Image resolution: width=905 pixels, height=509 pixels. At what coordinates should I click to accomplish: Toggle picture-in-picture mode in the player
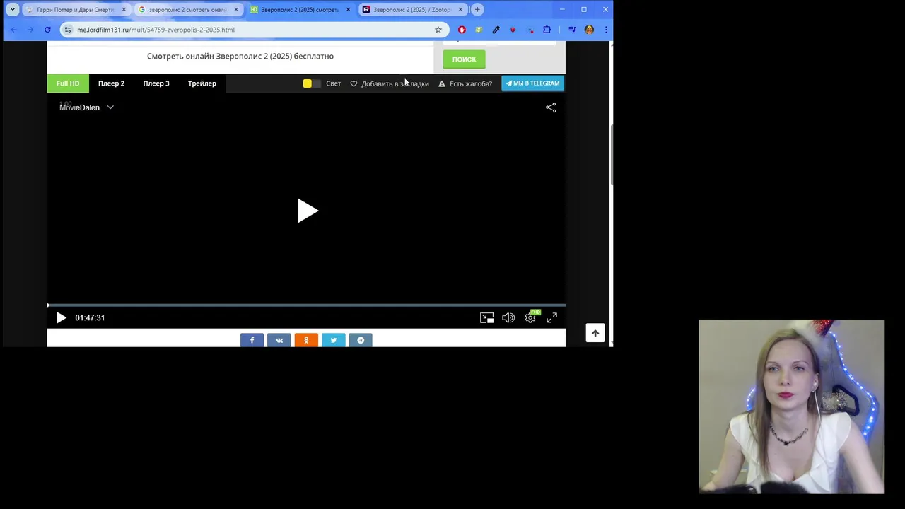click(x=486, y=318)
